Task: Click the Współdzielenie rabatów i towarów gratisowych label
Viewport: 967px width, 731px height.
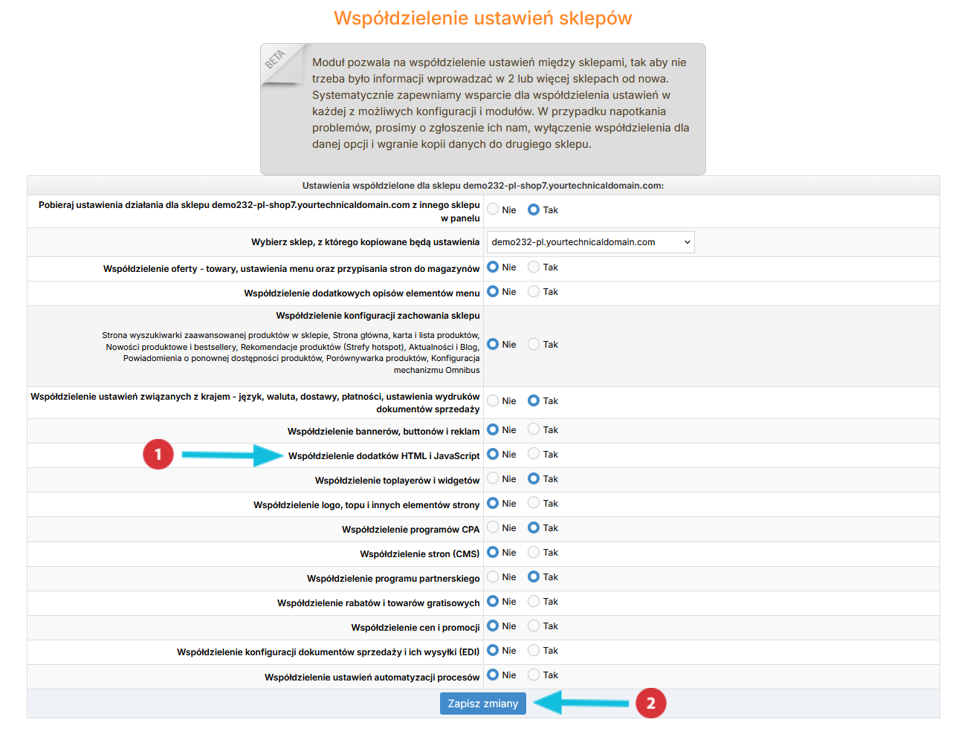Action: 378,603
